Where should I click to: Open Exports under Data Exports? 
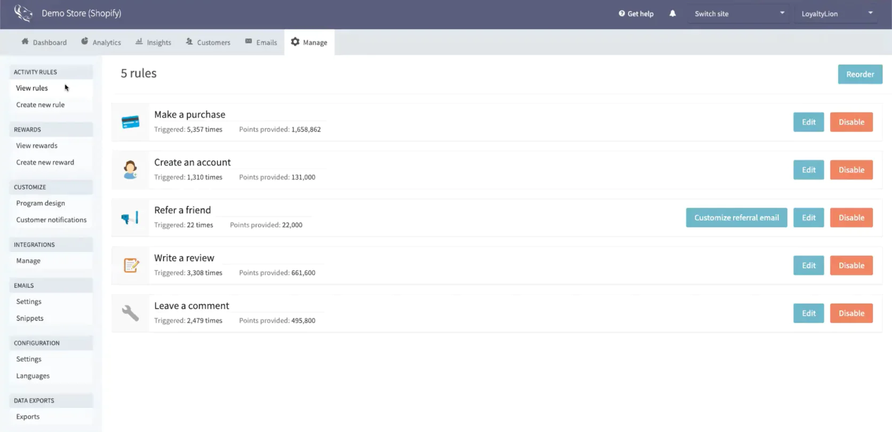point(28,417)
